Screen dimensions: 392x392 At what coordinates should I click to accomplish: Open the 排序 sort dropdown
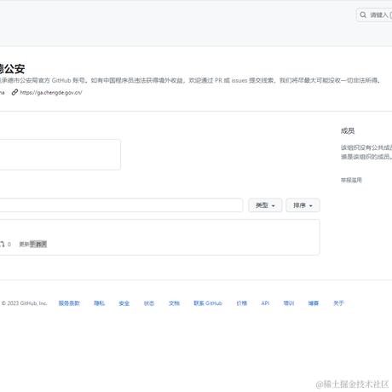tap(303, 205)
